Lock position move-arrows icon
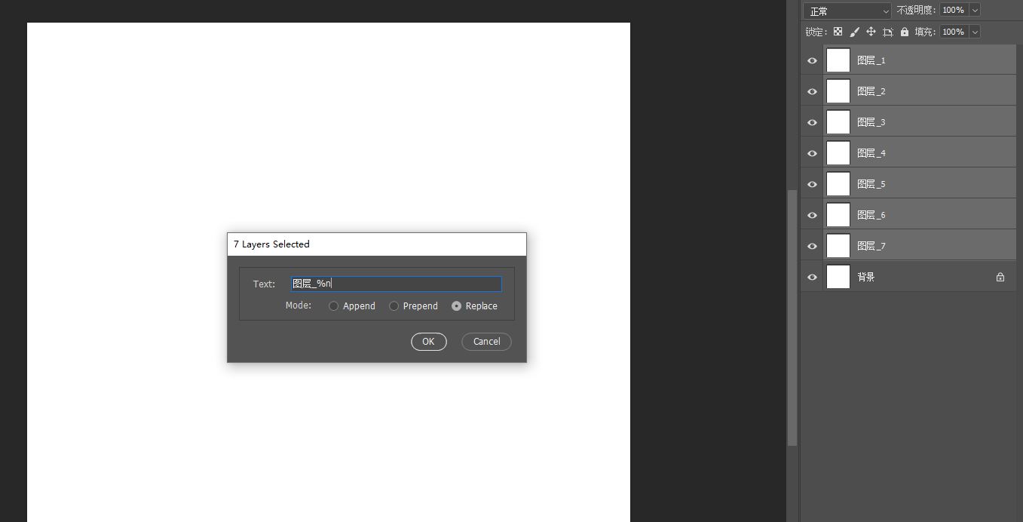 pyautogui.click(x=871, y=32)
